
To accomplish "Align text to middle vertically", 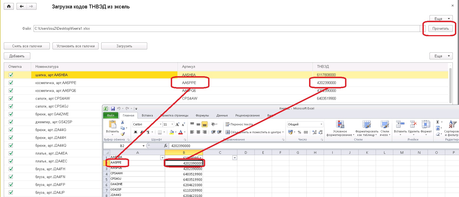I will (x=198, y=124).
